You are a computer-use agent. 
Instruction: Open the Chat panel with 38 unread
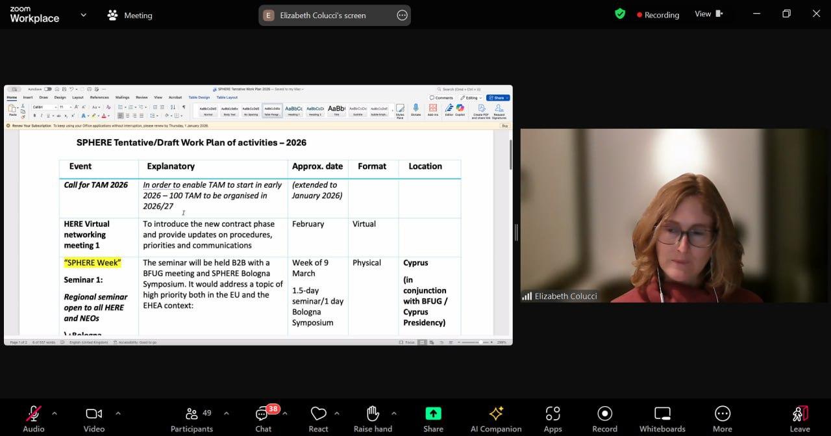[x=263, y=414]
